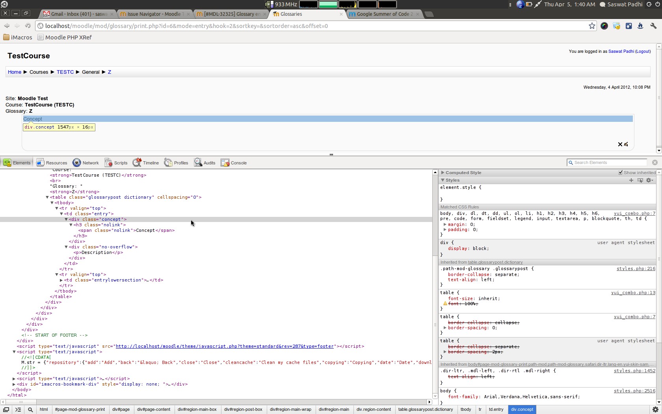Click the iMacros extension icon
The width and height of the screenshot is (662, 414).
click(617, 26)
